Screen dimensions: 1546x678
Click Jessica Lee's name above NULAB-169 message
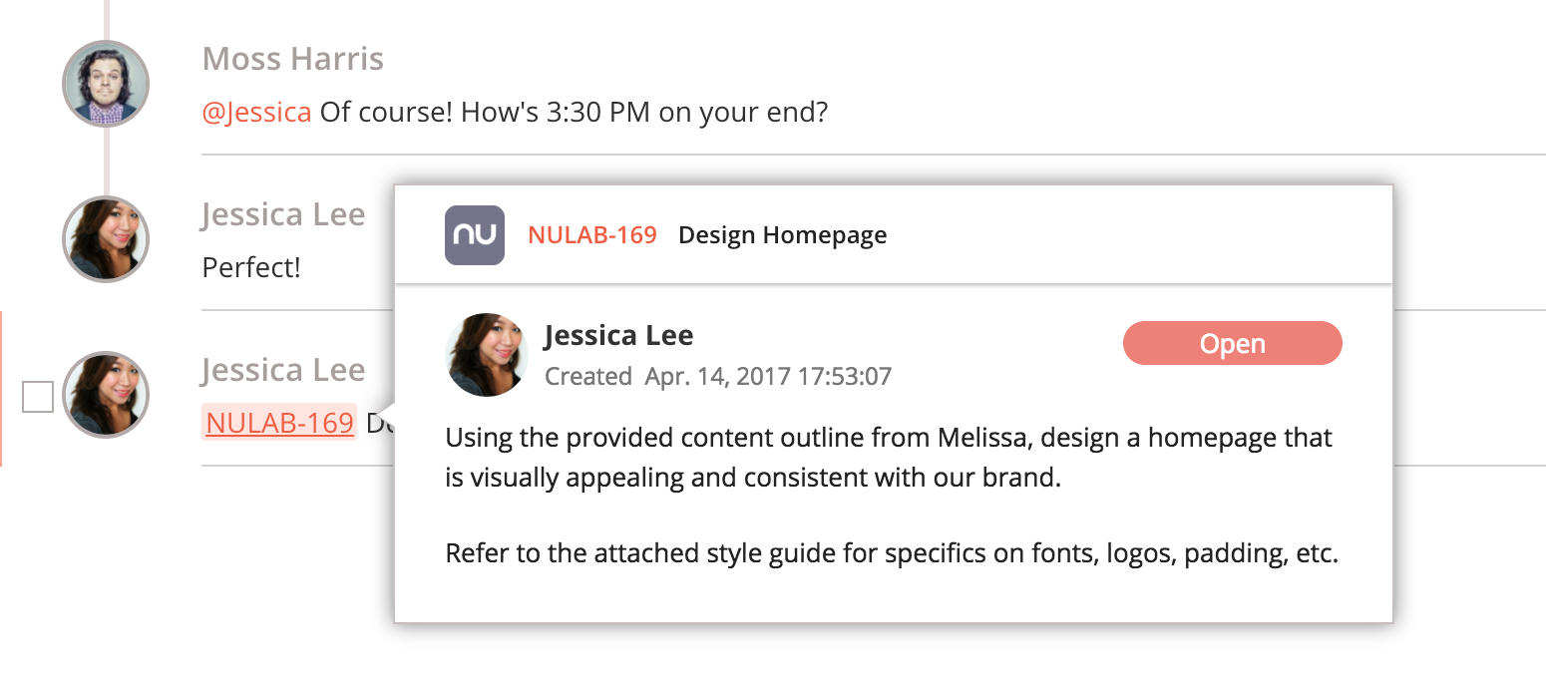[283, 369]
